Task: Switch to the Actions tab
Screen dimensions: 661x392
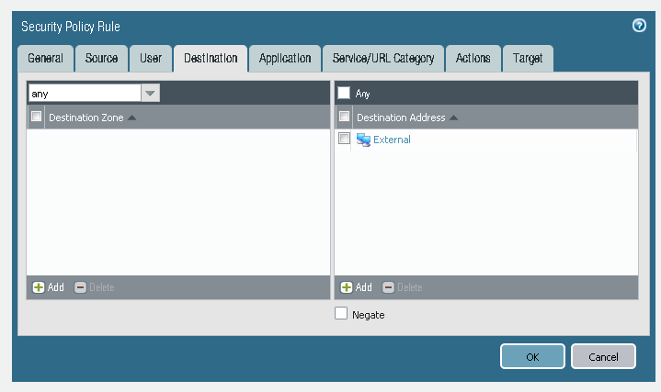Action: pos(473,58)
